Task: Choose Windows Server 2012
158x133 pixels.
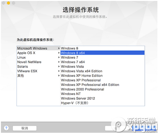Action: pos(103,98)
